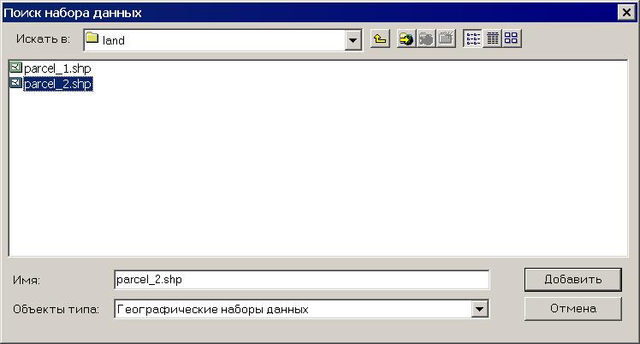Click the Добавить button
This screenshot has height=344, width=640.
[572, 280]
